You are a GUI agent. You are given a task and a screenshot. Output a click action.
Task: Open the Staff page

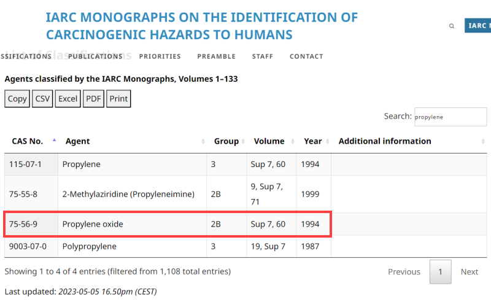262,56
